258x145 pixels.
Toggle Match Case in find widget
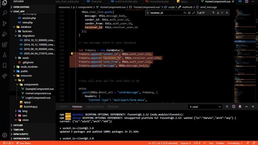pos(185,12)
